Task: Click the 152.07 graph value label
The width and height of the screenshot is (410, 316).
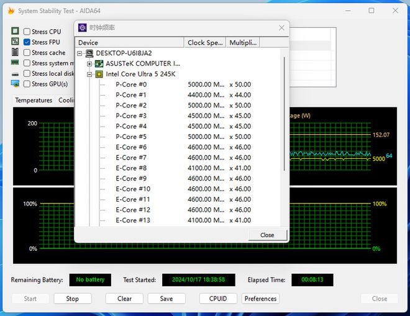Action: pos(381,135)
